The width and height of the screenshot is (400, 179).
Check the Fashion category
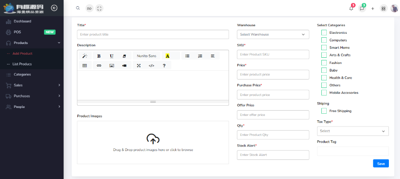324,63
